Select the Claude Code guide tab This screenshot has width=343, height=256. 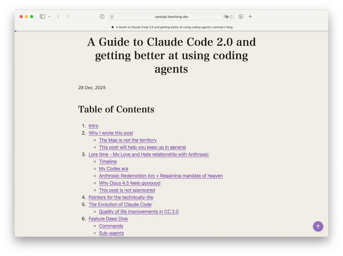click(x=172, y=27)
